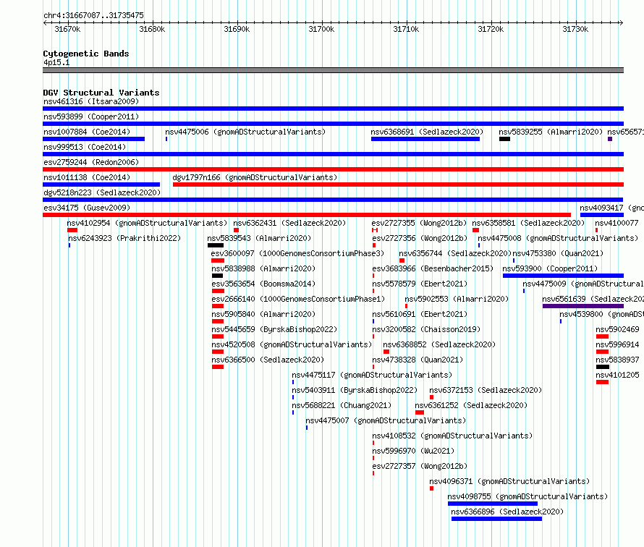Open nsv5905840 (Almarri2020) variant
Image resolution: width=644 pixels, height=547 pixels.
(263, 314)
